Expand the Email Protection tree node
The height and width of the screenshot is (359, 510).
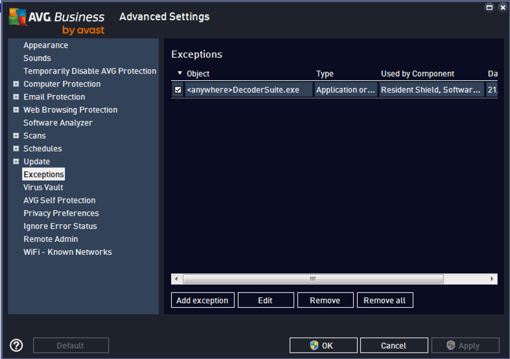click(x=16, y=97)
